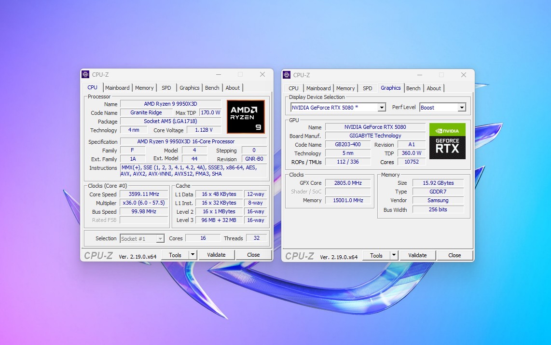Click the GPU Code Name value GB203-400

pyautogui.click(x=348, y=144)
